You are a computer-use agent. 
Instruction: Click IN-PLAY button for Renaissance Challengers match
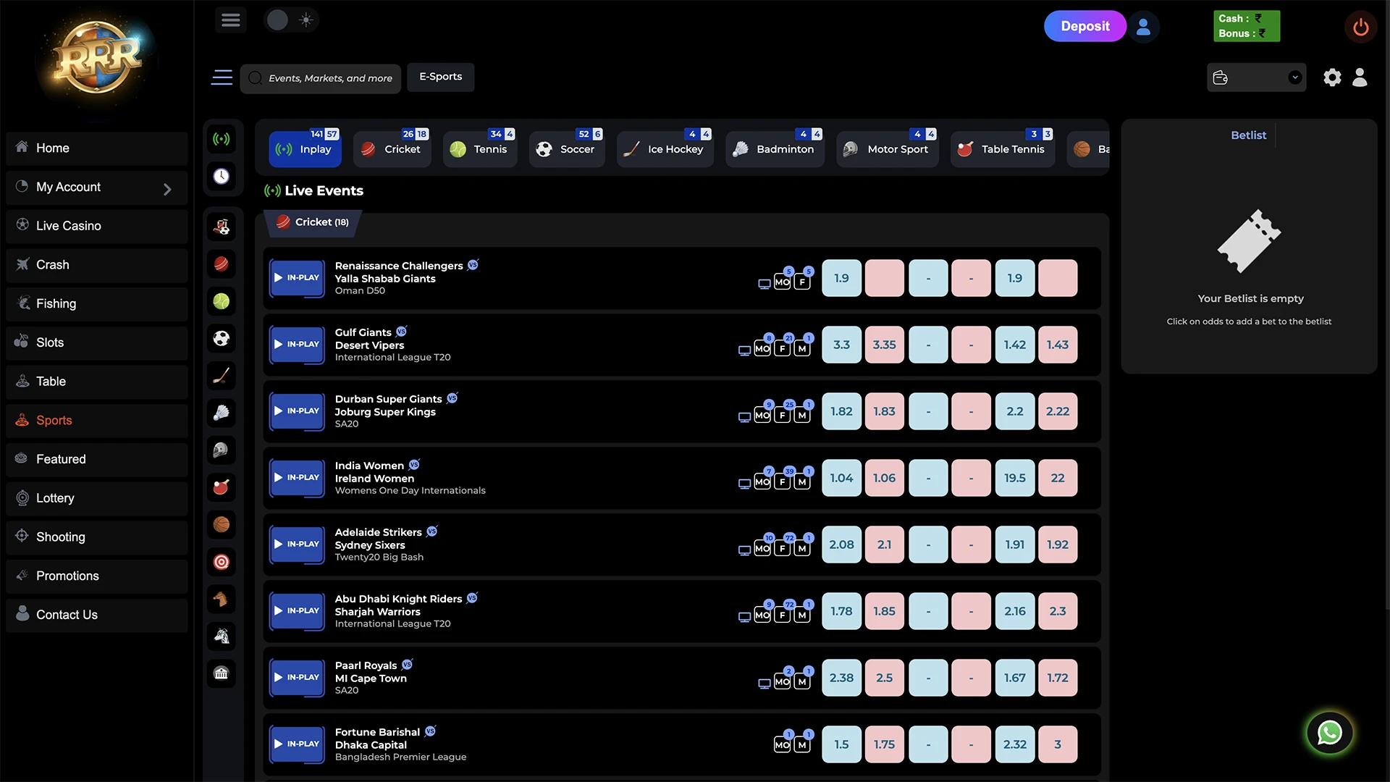pos(297,278)
